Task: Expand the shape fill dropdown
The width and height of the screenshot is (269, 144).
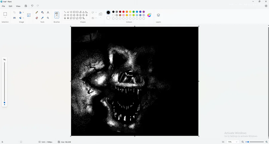Action: (96, 18)
